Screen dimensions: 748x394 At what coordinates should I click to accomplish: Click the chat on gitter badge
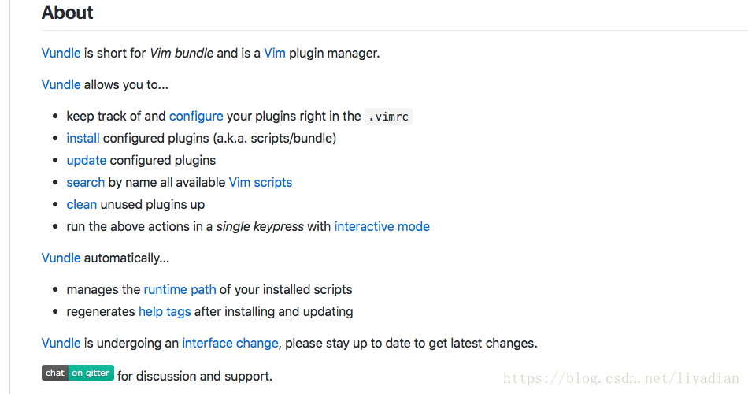click(78, 373)
